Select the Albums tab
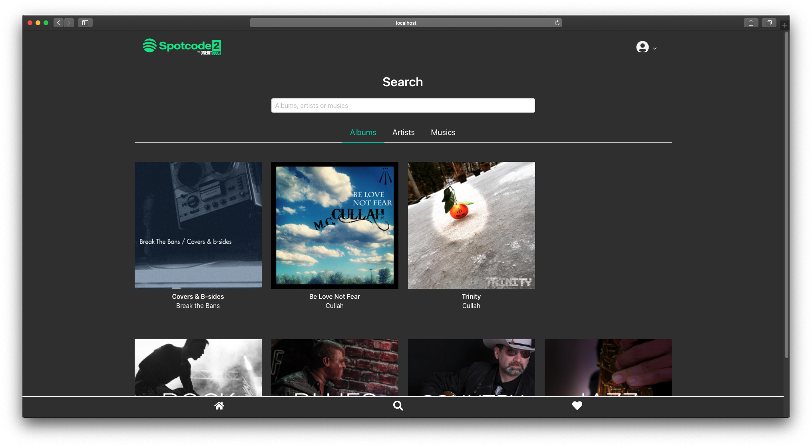 coord(363,132)
